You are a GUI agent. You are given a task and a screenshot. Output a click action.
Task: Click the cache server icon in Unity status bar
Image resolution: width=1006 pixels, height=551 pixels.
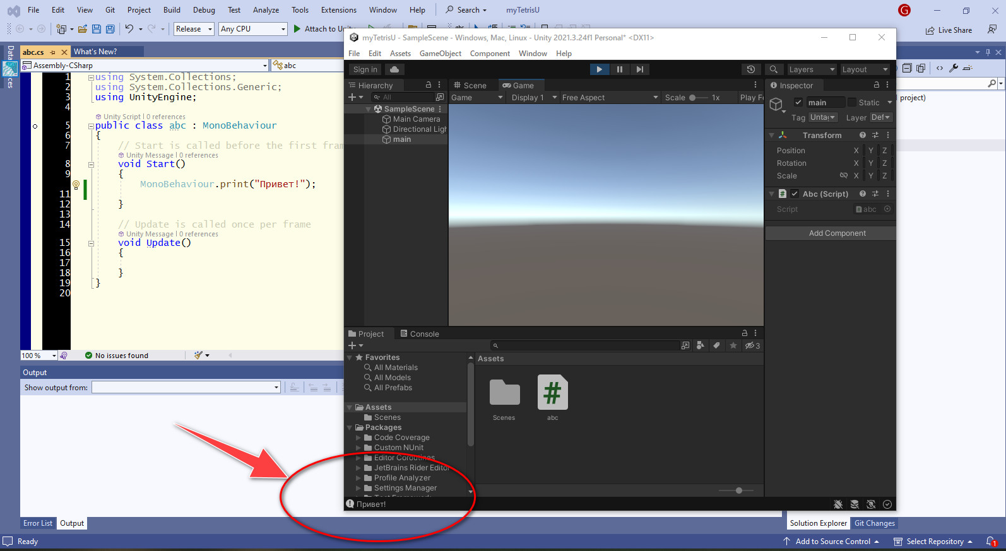(855, 504)
